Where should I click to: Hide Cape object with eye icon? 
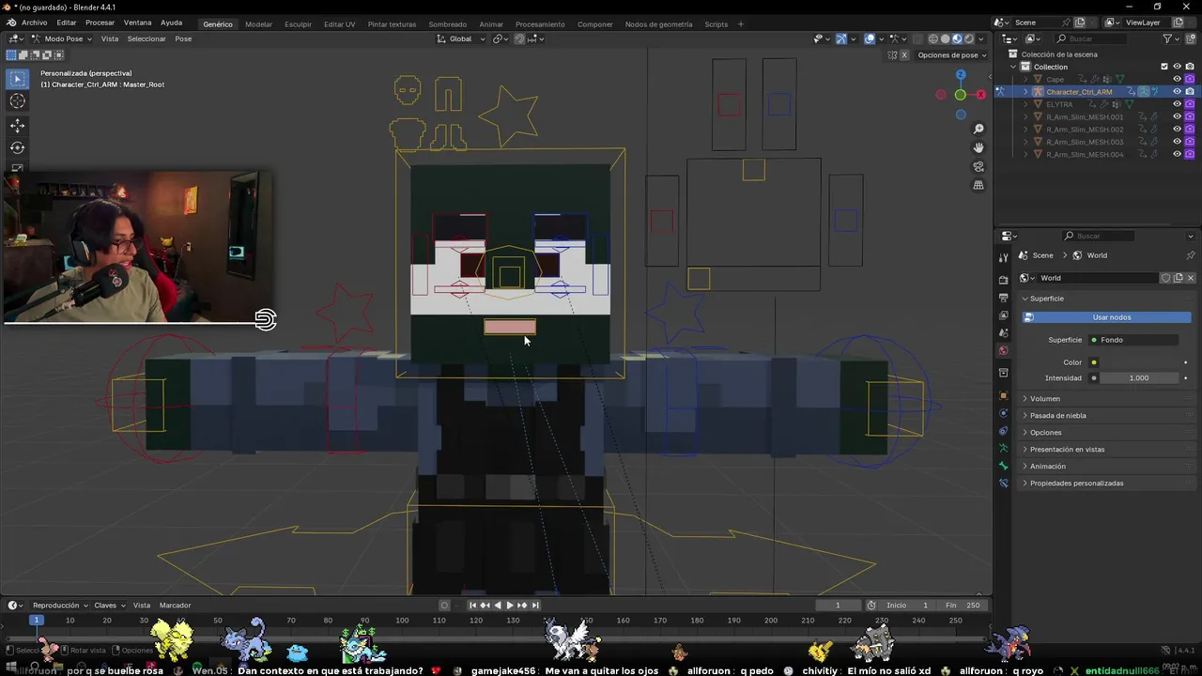[x=1177, y=79]
